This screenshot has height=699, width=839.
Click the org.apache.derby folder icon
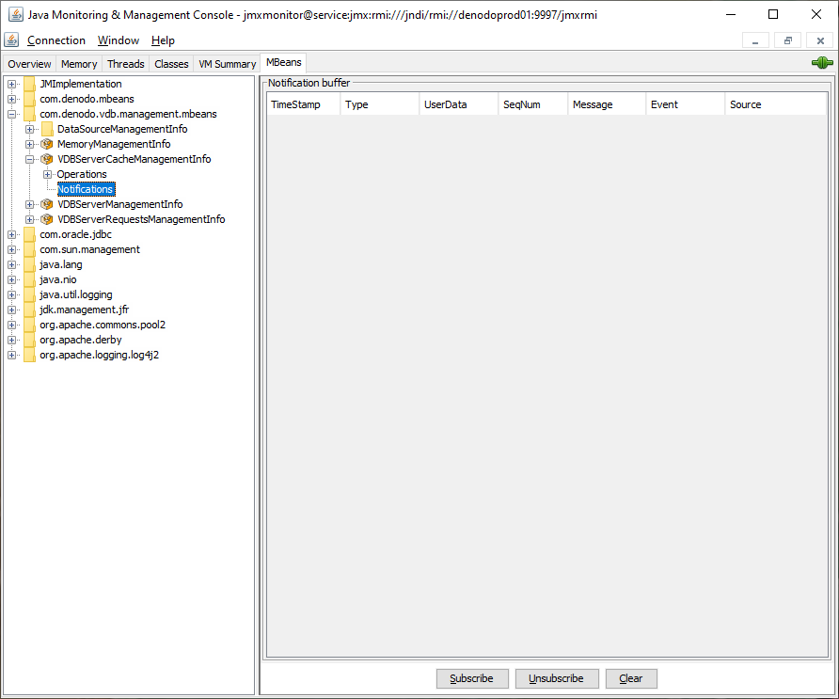[29, 340]
